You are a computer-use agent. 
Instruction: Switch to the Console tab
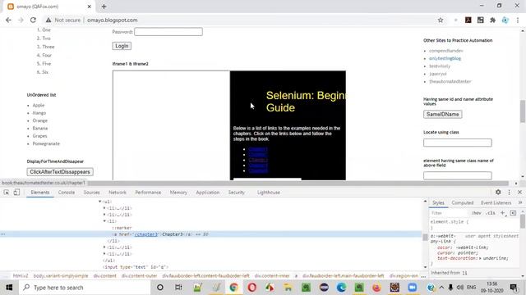(x=67, y=193)
